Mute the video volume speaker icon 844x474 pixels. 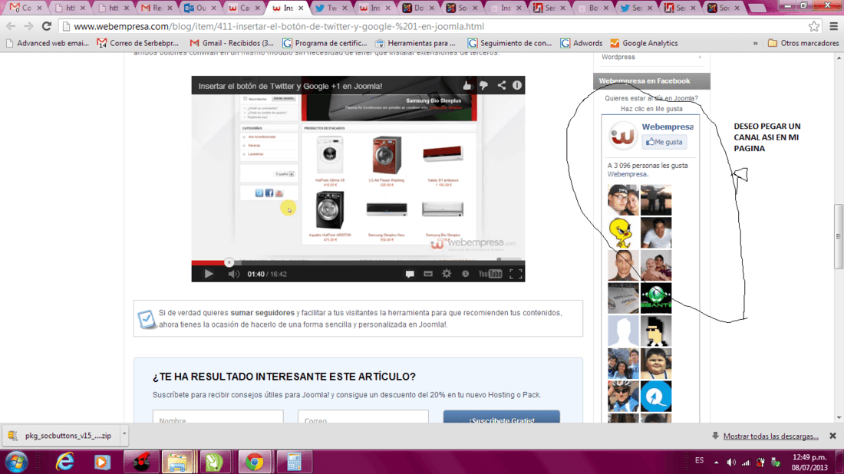[233, 274]
